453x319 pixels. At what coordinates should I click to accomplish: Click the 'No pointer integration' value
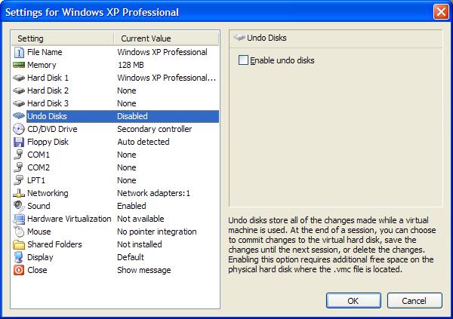[157, 232]
